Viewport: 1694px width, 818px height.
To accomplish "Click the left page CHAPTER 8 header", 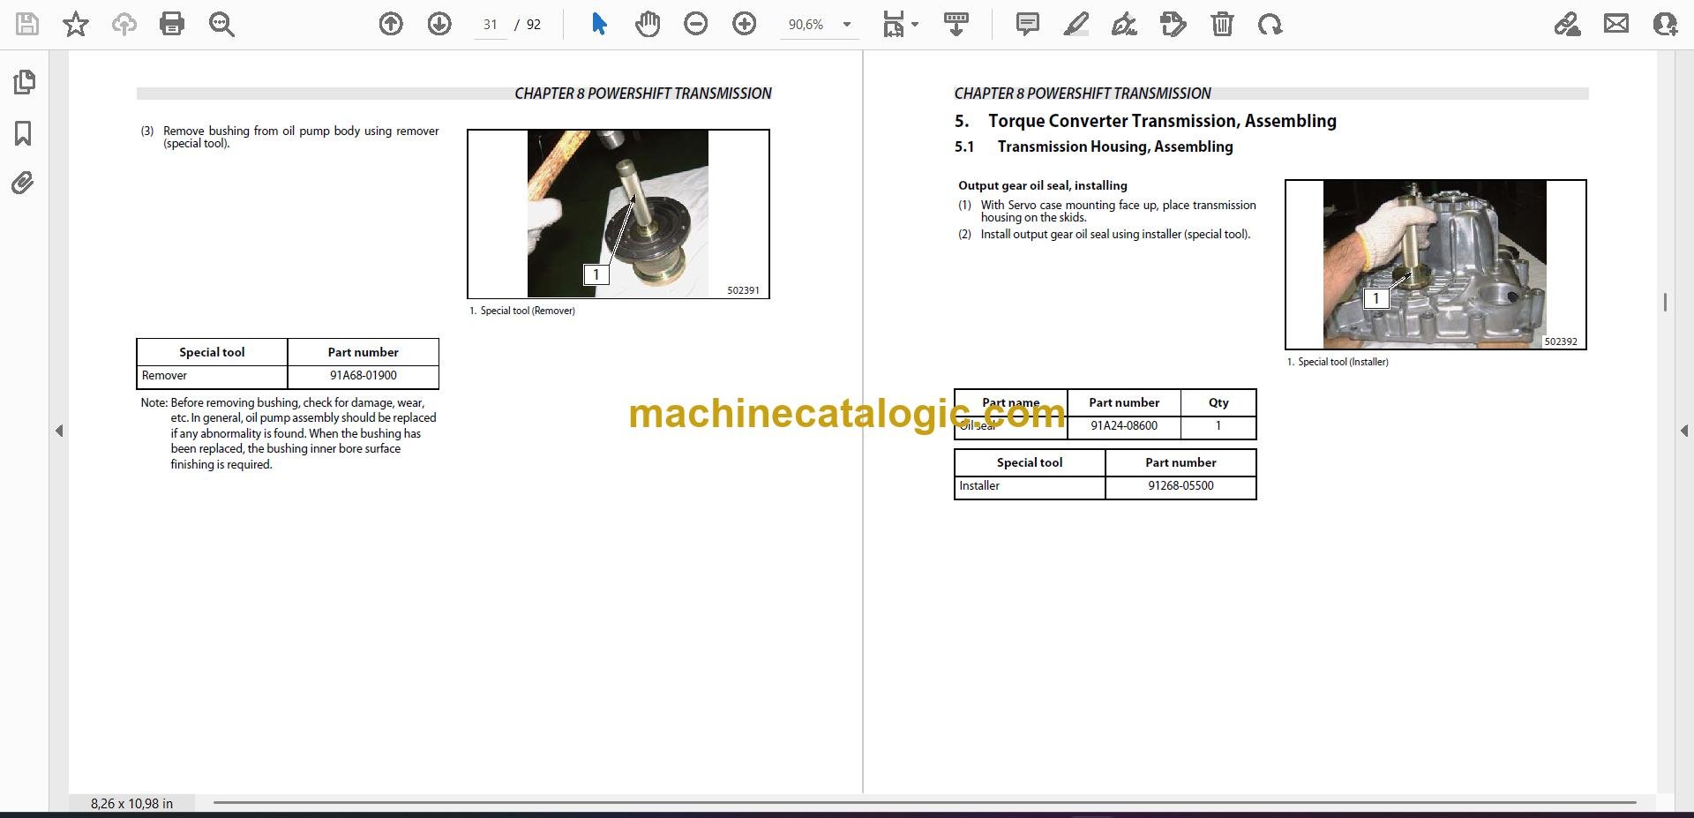I will click(643, 94).
